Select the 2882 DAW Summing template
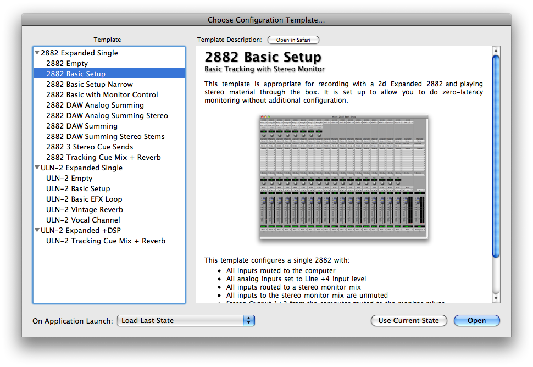 [x=109, y=126]
